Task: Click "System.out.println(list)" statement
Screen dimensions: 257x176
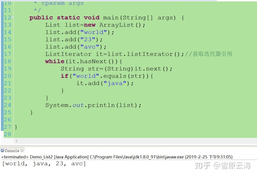Action: point(93,105)
